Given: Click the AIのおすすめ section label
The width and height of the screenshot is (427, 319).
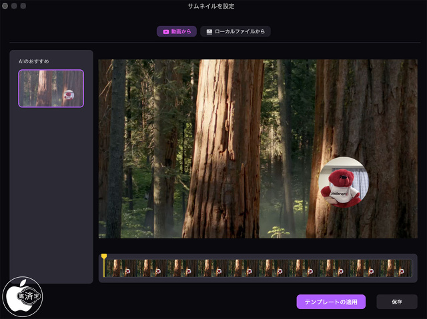Looking at the screenshot, I should click(34, 61).
